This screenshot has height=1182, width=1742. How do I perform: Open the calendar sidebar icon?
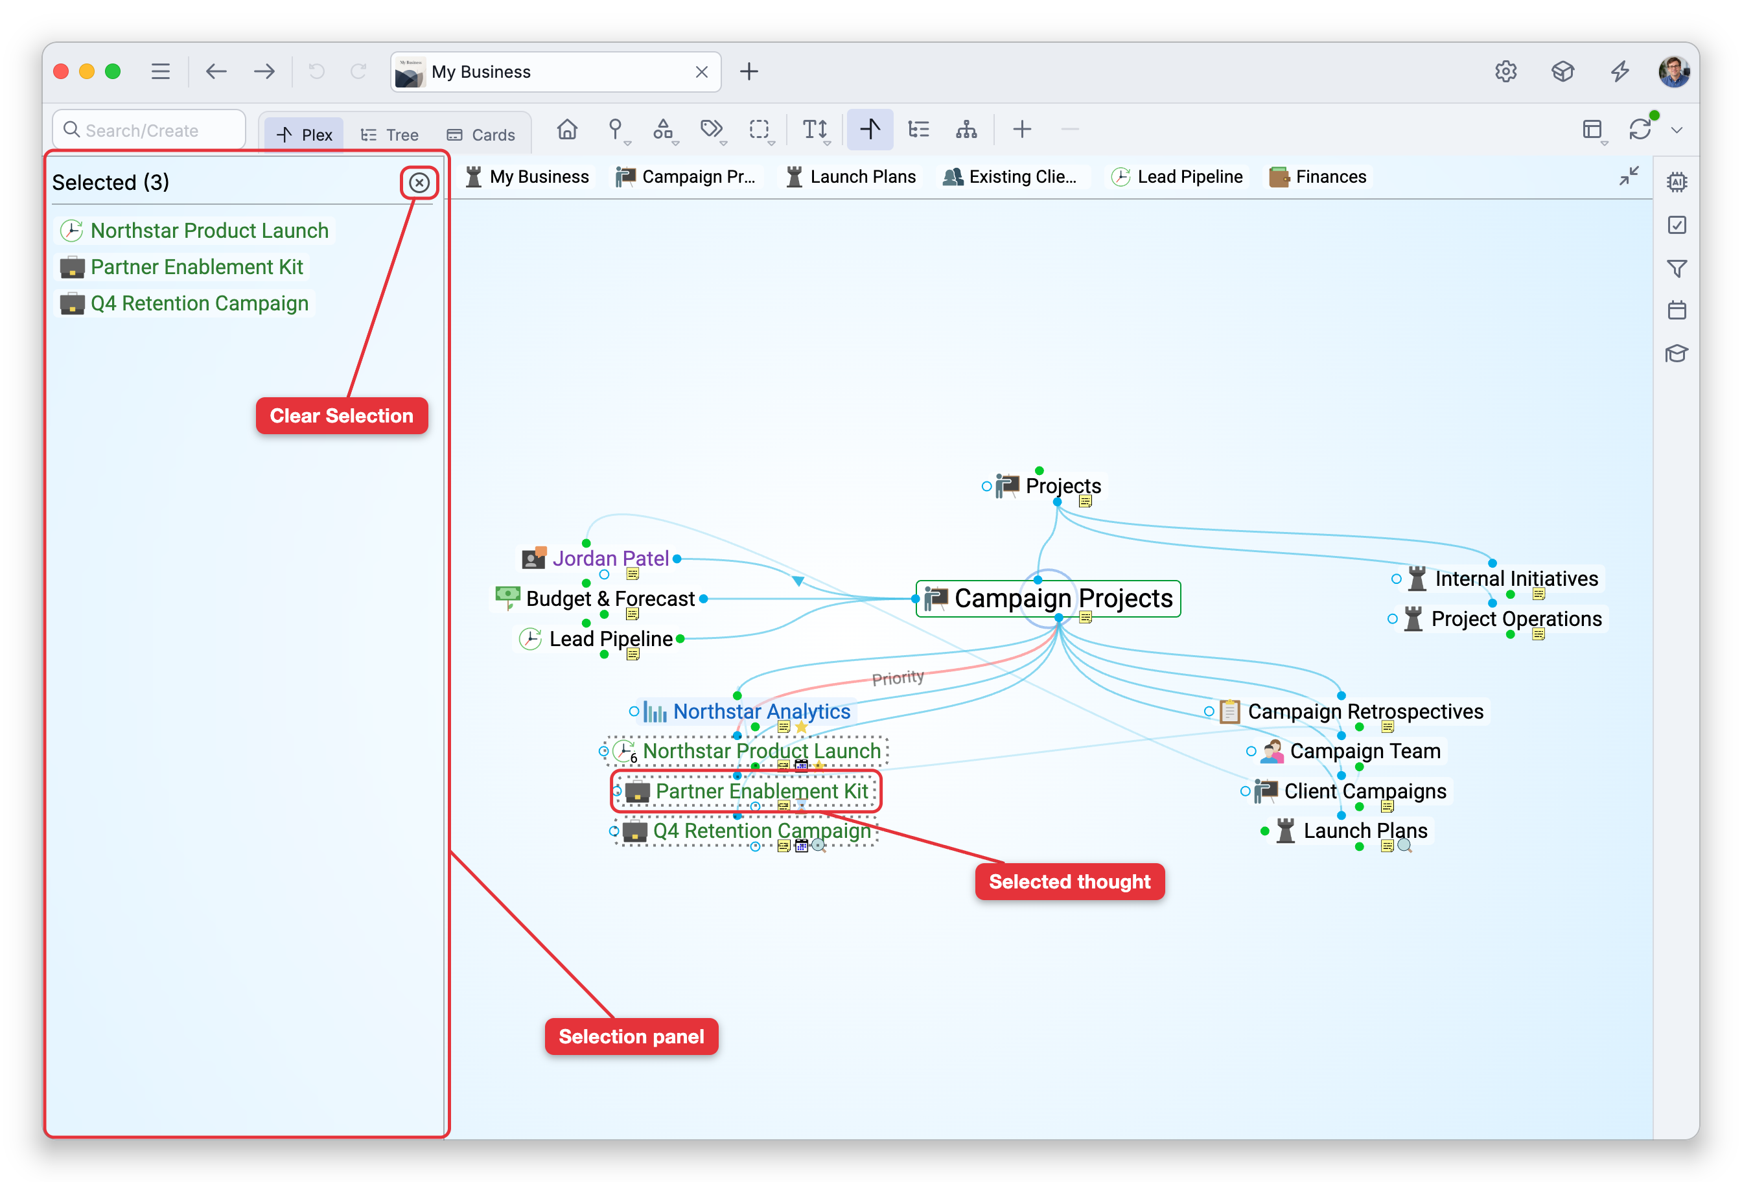tap(1677, 310)
